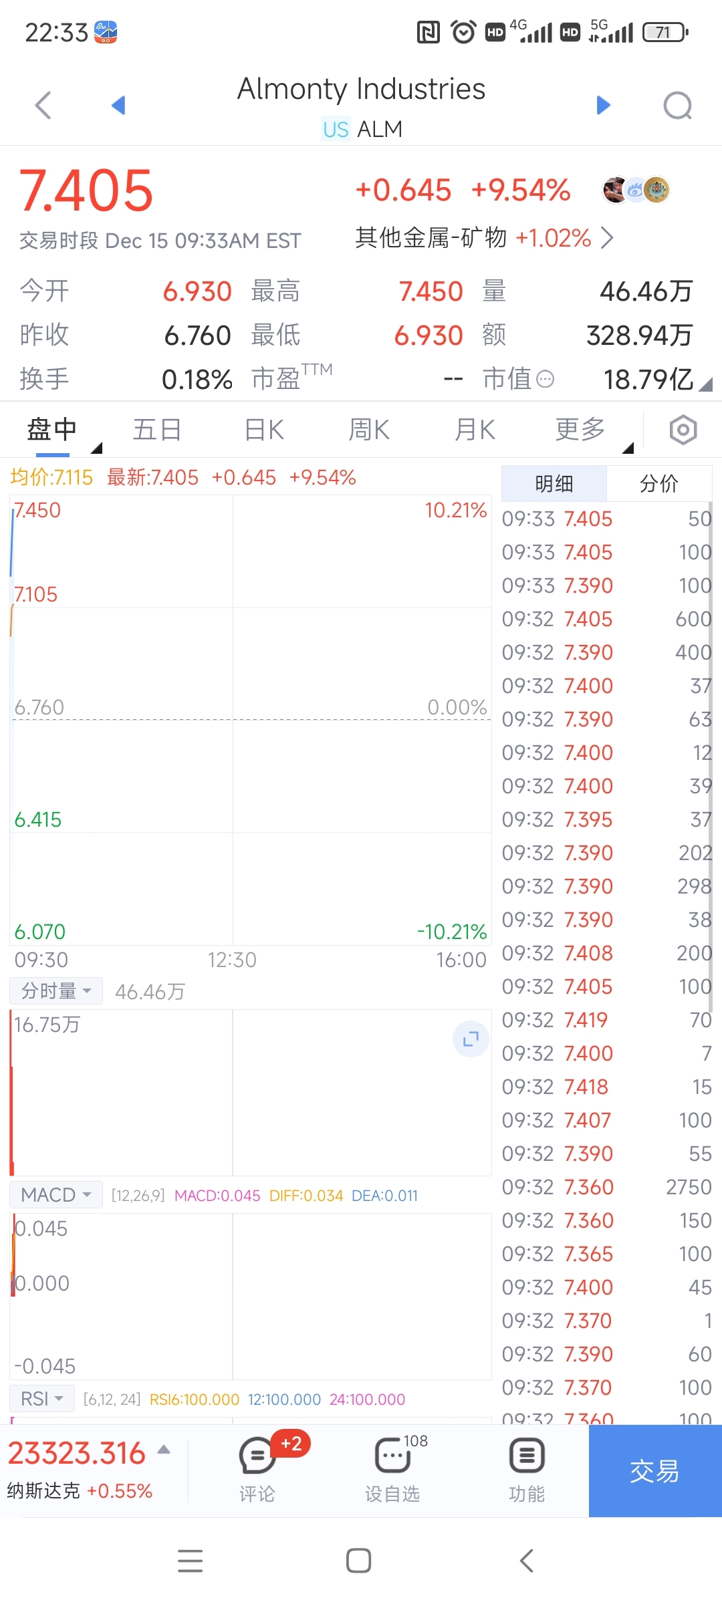This screenshot has height=1604, width=722.
Task: Open chart settings hexagon gear icon
Action: pos(683,430)
